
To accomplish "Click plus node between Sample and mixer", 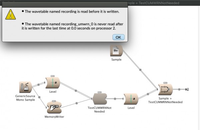I will click(140, 70).
